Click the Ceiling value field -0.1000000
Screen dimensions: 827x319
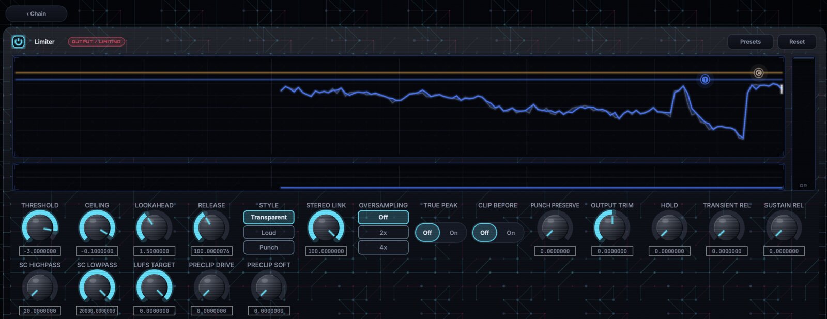click(x=97, y=251)
